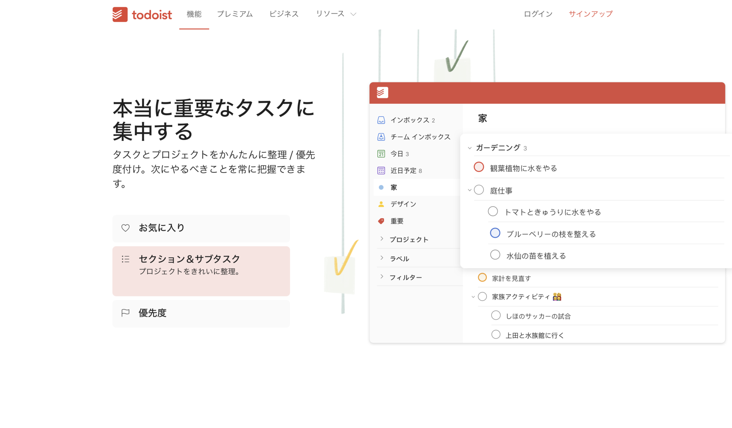Screen dimensions: 732x428
Task: Open the リソース dropdown
Action: [335, 14]
